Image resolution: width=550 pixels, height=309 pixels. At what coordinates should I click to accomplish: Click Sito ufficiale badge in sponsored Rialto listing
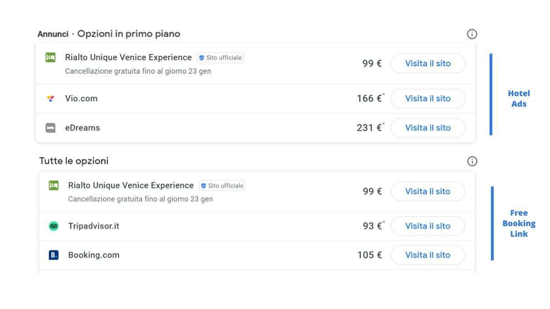(220, 58)
